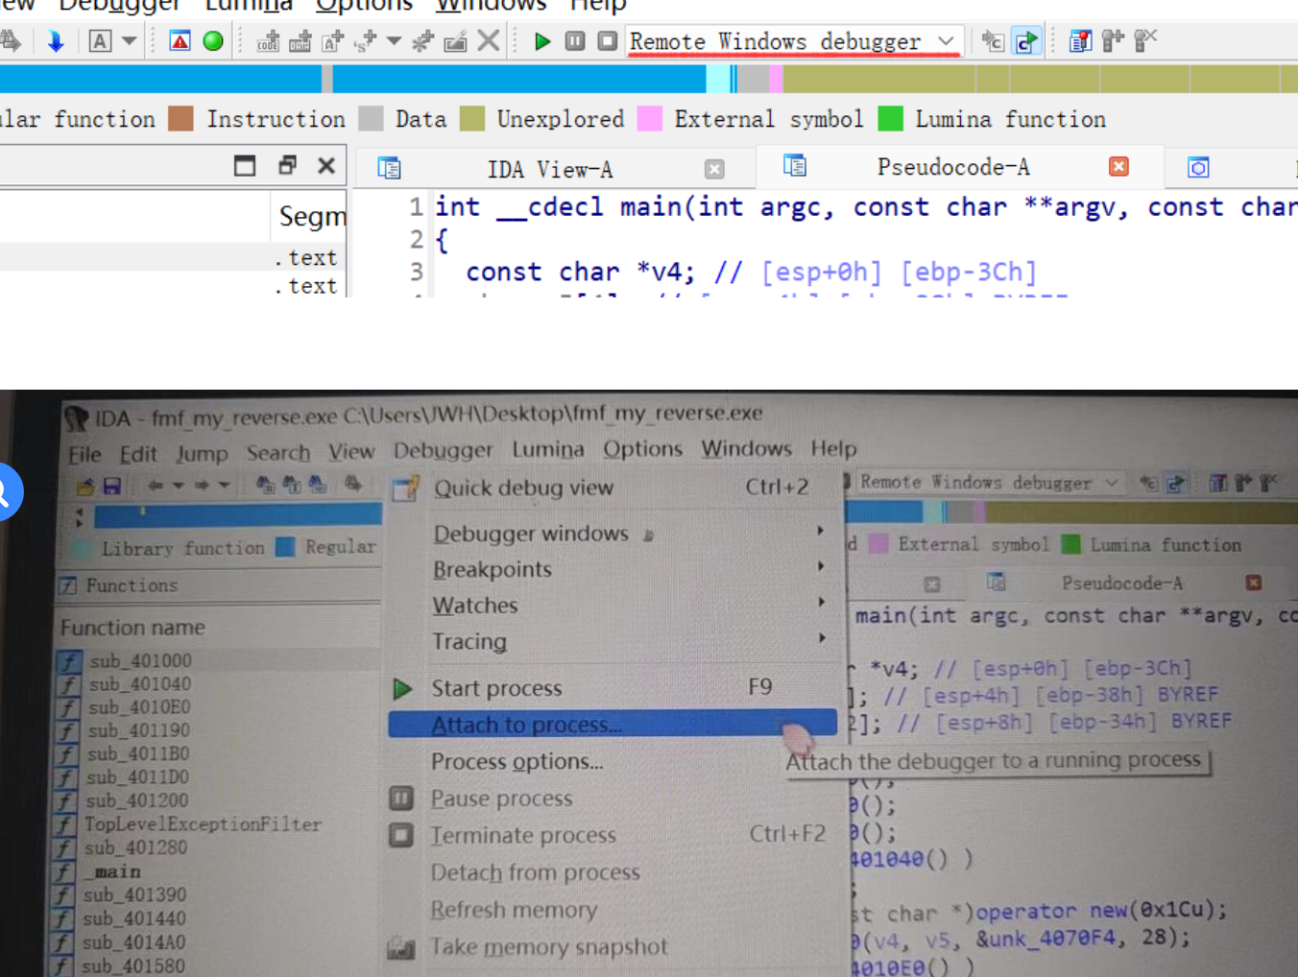
Task: Click Take memory snapshot menu entry
Action: pyautogui.click(x=613, y=946)
